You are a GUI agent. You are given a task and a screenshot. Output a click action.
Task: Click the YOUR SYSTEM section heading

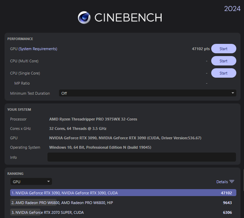click(19, 110)
